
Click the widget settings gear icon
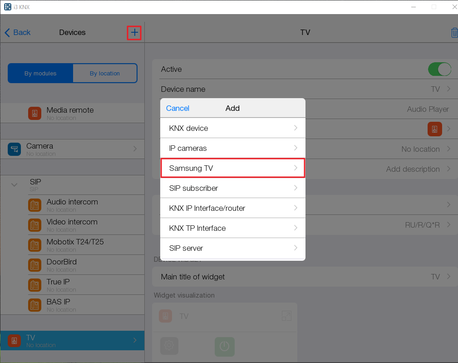[x=169, y=346]
